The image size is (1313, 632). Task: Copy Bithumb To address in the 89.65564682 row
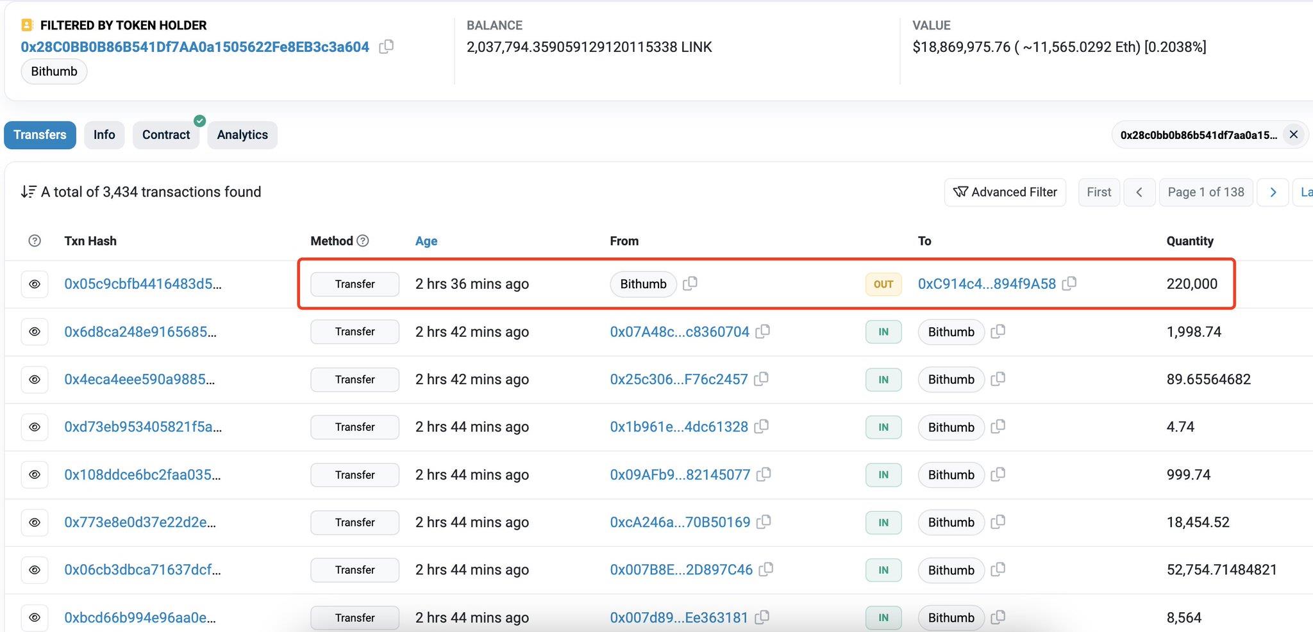[x=998, y=378]
